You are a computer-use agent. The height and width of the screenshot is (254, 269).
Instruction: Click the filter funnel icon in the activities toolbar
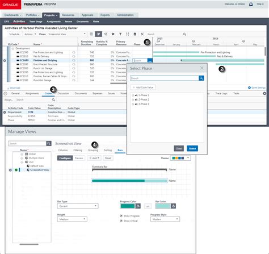120,34
